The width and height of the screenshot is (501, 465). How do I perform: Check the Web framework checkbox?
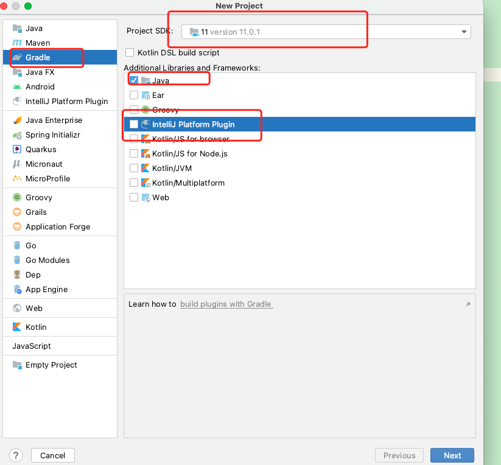pos(134,197)
